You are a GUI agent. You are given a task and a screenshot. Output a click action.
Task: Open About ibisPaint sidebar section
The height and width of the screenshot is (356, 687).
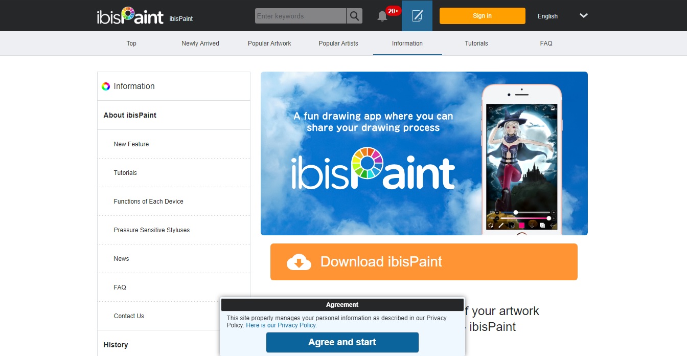coord(174,115)
